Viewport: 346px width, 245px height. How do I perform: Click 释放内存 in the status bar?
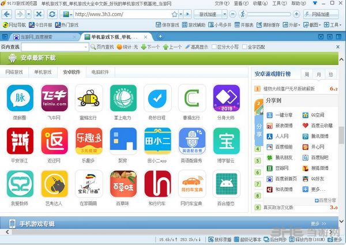(x=307, y=239)
